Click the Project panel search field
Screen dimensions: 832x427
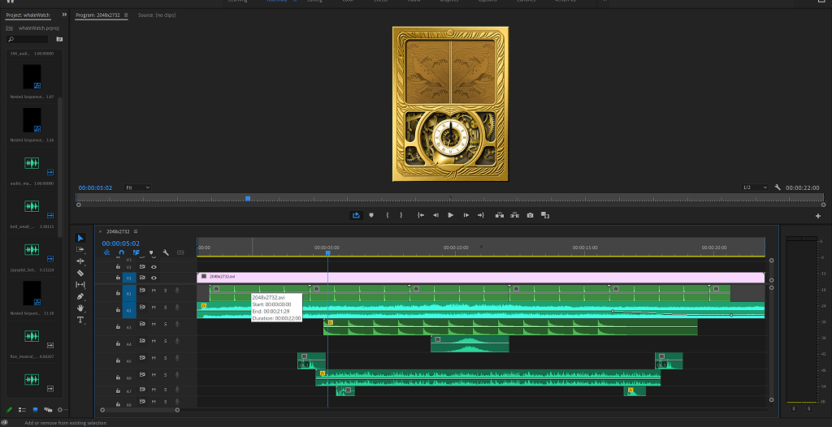[x=28, y=39]
